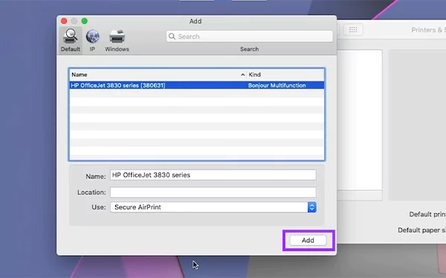Show all preferences grid in Printers window
This screenshot has width=446, height=278.
coord(353,30)
